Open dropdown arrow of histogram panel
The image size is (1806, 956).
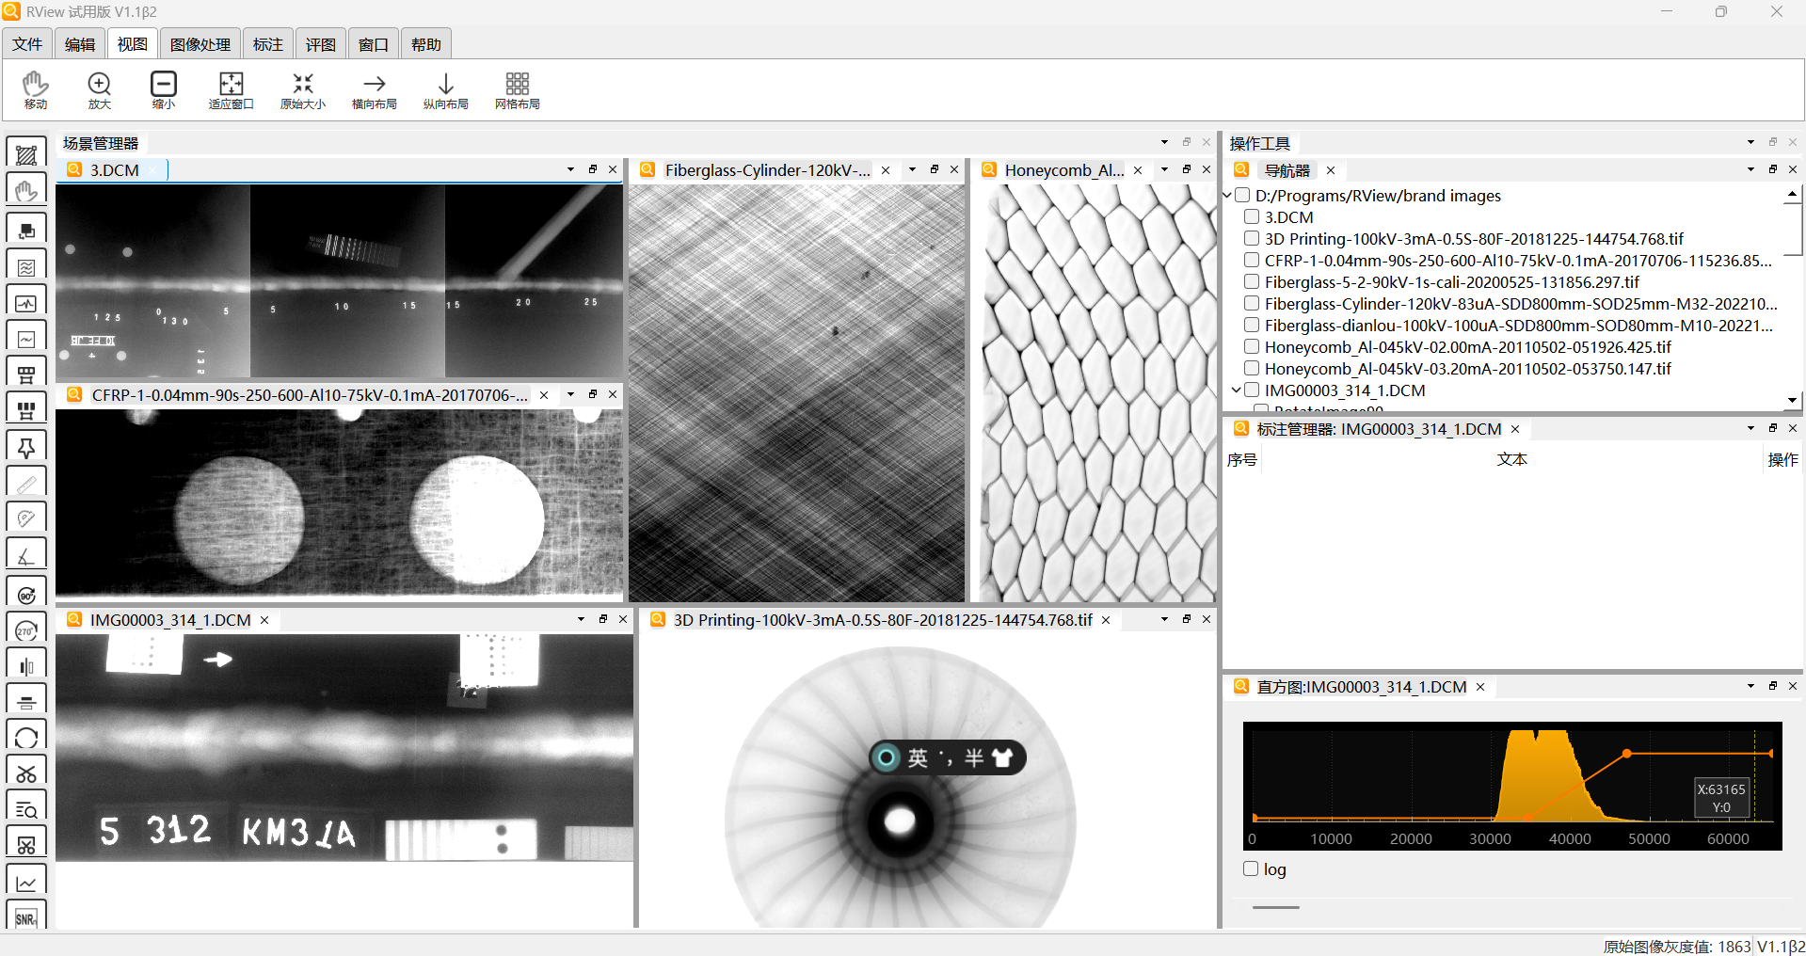(x=1750, y=687)
